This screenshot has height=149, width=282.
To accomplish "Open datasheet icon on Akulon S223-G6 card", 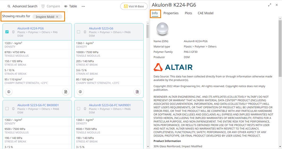I will 137,92.
